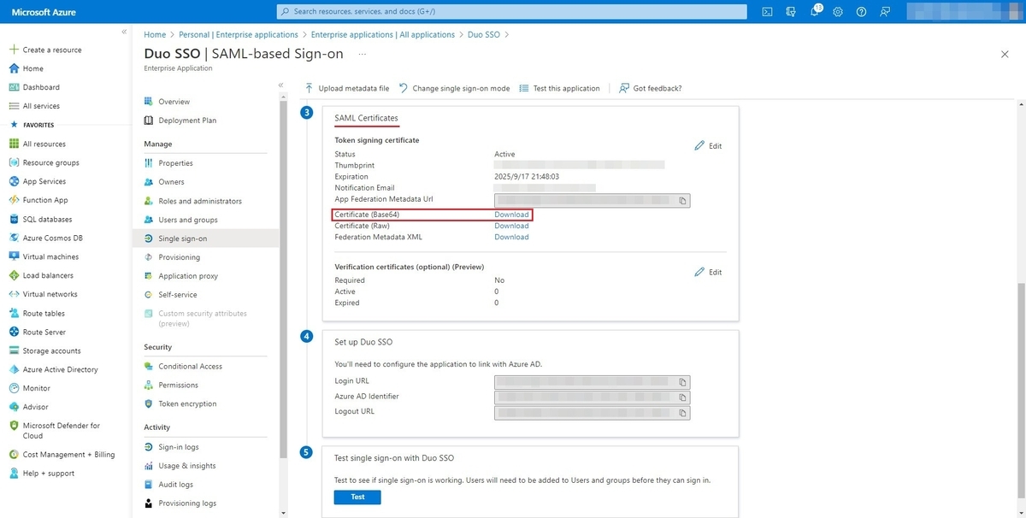Edit the Token signing certificate
The image size is (1026, 518).
pyautogui.click(x=708, y=145)
